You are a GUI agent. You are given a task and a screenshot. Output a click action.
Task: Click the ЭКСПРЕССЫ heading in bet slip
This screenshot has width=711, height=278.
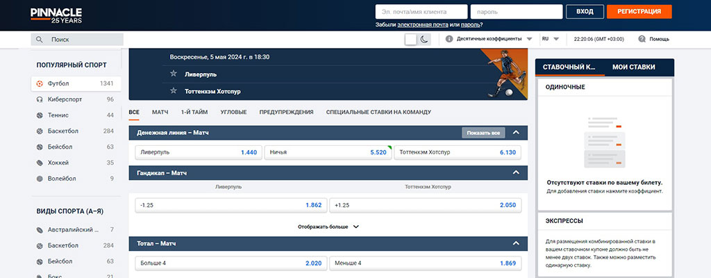pos(564,221)
